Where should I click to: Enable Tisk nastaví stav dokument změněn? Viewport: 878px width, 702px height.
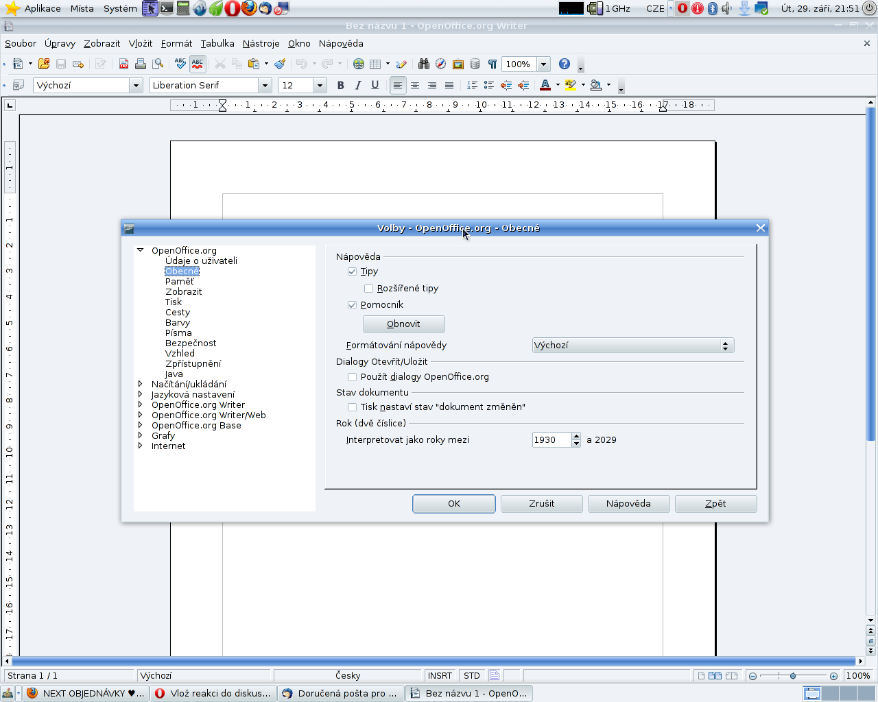[x=353, y=407]
